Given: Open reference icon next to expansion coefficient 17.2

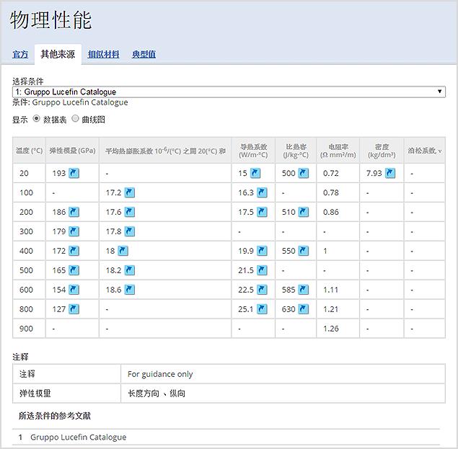Looking at the screenshot, I should click(130, 192).
